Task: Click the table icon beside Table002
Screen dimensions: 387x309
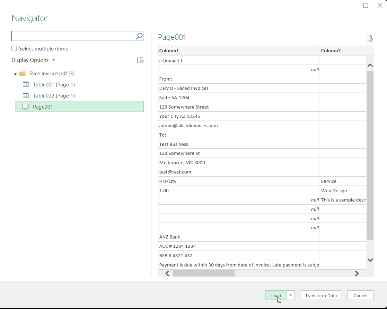Action: pos(26,95)
